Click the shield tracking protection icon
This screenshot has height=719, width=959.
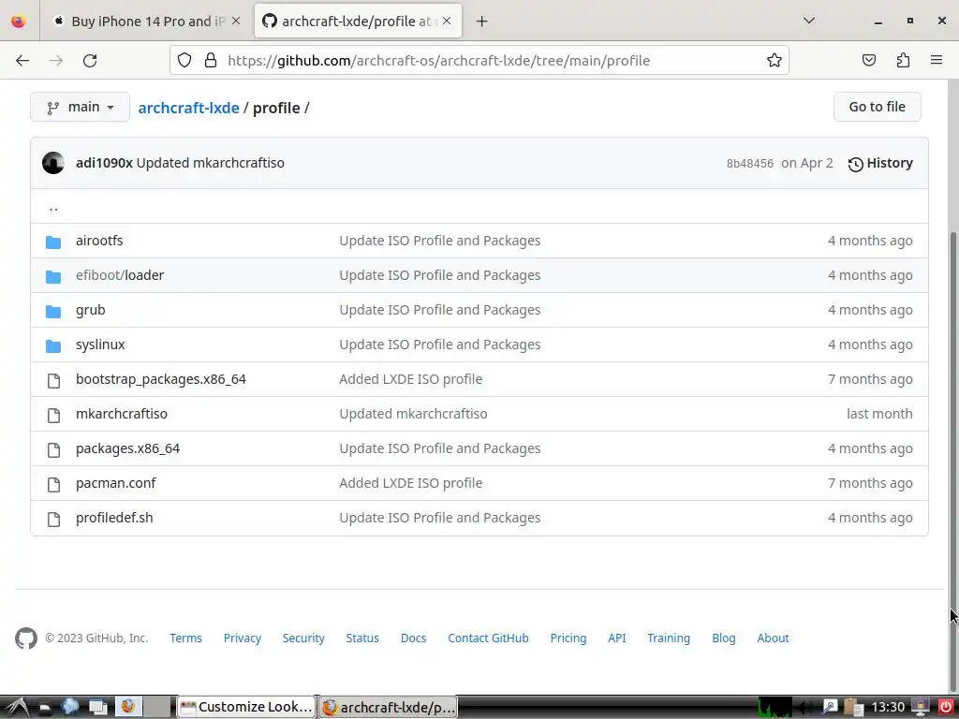[x=184, y=60]
